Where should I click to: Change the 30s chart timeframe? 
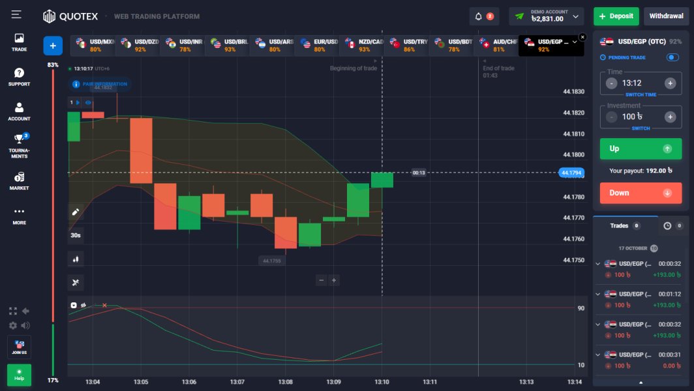(76, 235)
